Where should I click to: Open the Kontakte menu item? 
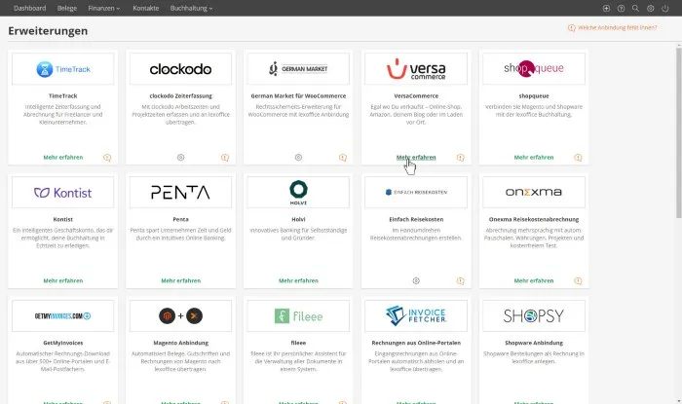[146, 8]
